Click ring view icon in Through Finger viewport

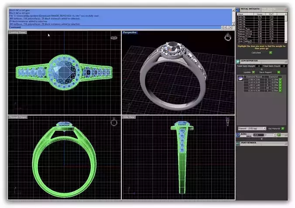click(x=114, y=122)
